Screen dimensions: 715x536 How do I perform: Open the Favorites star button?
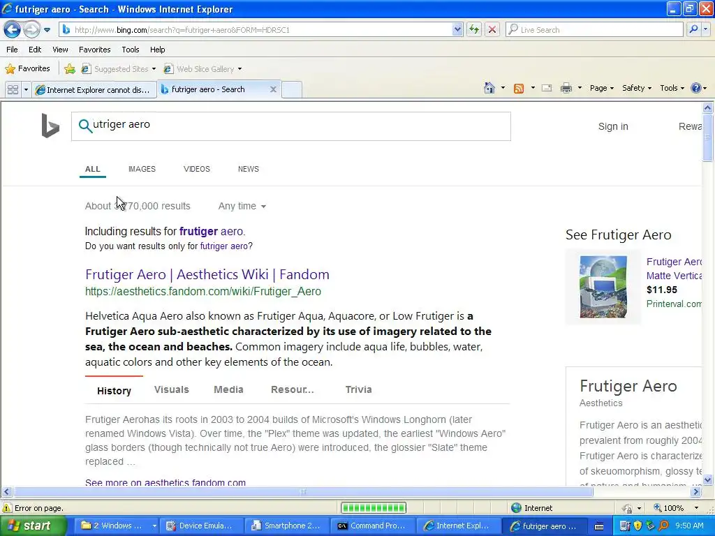[x=27, y=69]
